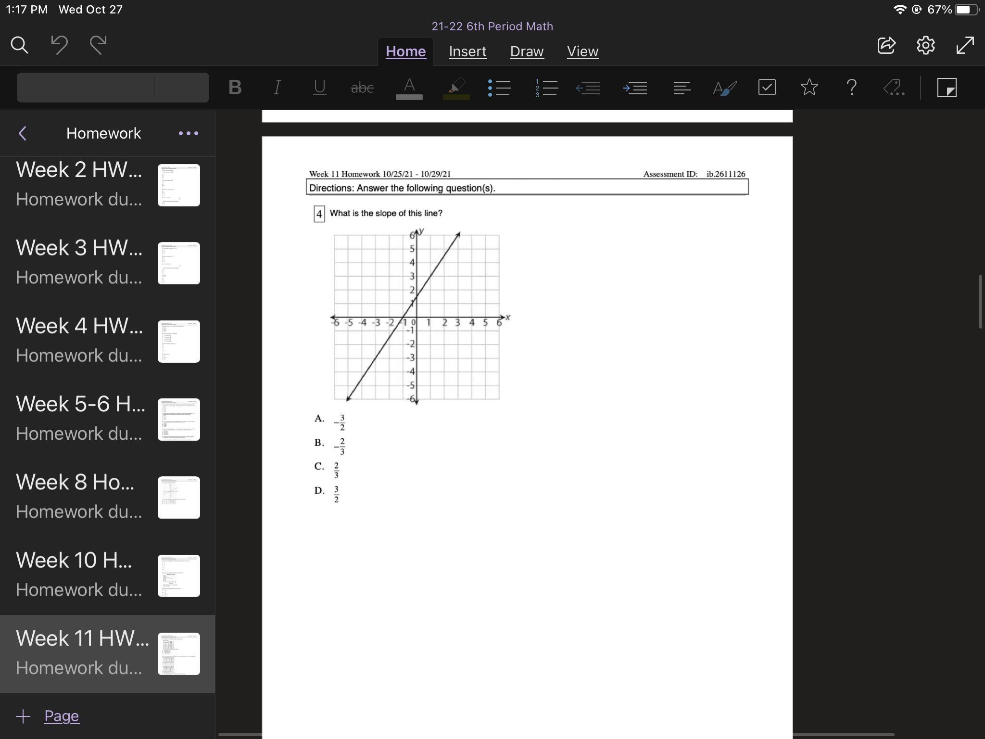Go back from the Homework section
The height and width of the screenshot is (739, 985).
[x=23, y=133]
